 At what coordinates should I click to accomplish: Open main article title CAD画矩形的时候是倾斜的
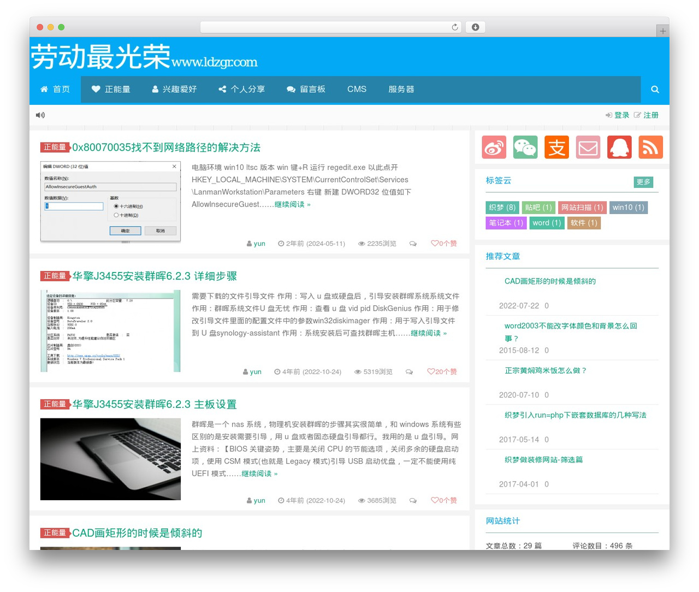(137, 533)
